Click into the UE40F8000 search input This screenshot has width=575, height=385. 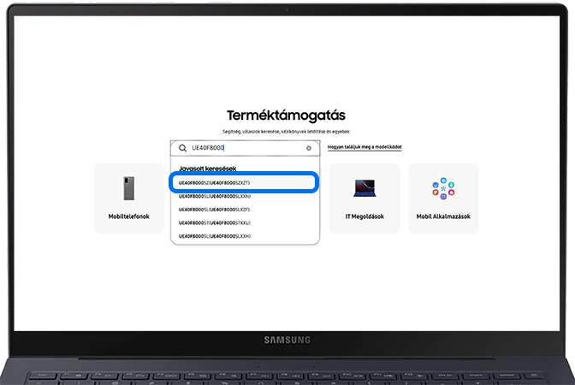245,148
